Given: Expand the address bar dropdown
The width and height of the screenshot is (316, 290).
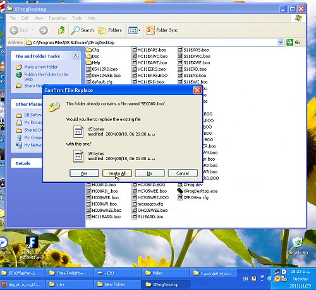Looking at the screenshot, I should click(x=281, y=42).
